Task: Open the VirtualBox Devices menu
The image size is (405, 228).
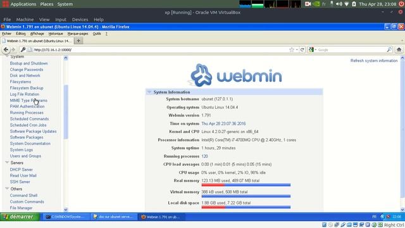Action: [80, 20]
